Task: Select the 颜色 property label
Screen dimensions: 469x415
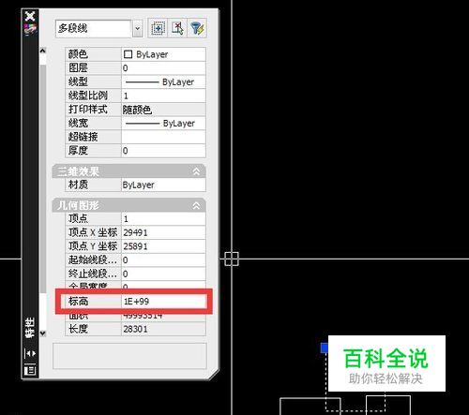Action: [78, 54]
